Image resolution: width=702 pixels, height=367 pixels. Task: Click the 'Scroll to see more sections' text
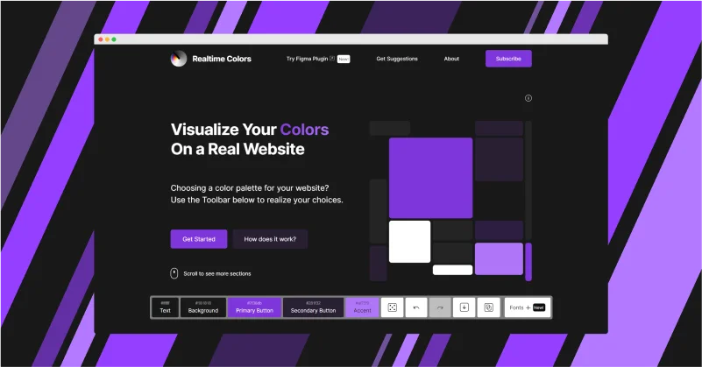click(x=217, y=273)
